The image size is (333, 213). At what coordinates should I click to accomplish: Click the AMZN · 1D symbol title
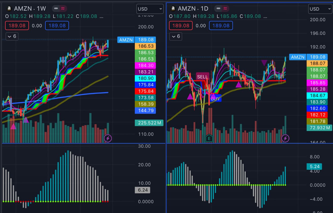click(193, 9)
